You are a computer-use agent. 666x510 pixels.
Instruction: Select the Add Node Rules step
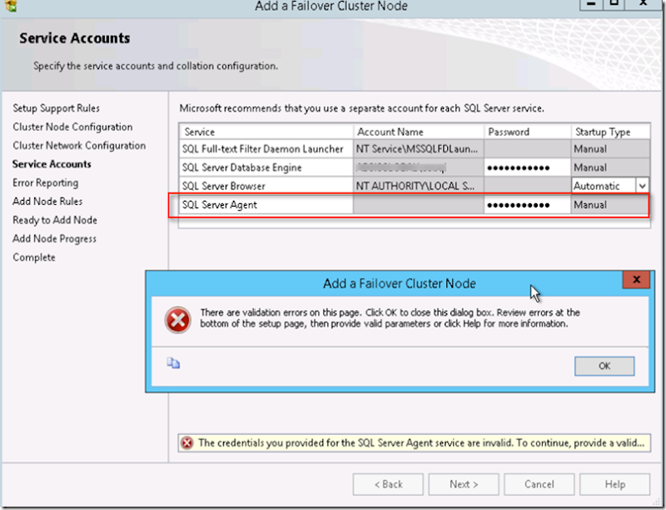click(47, 202)
